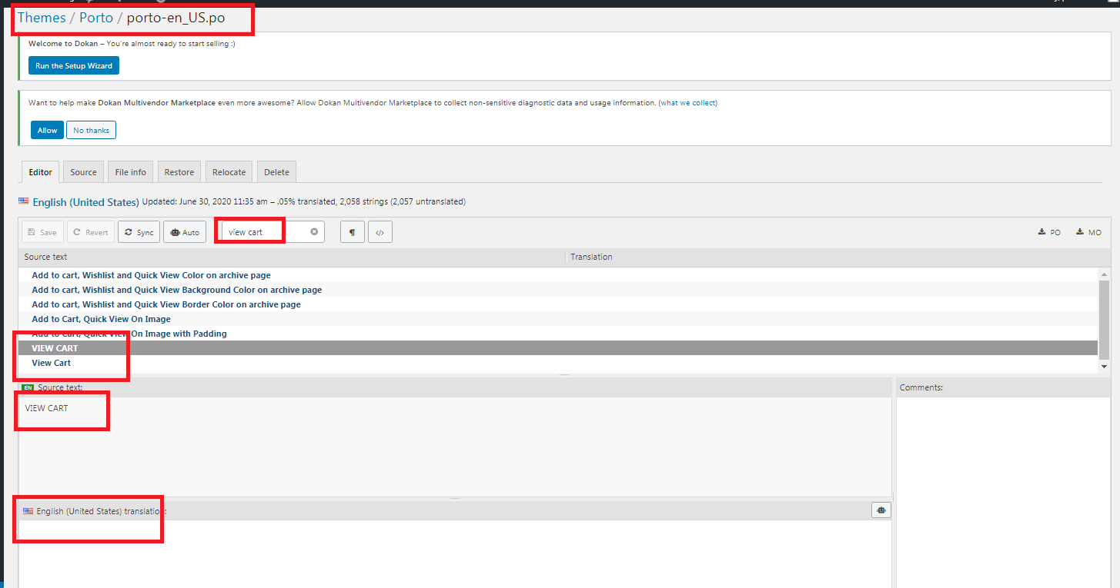The width and height of the screenshot is (1120, 588).
Task: Save the translation file
Action: click(x=42, y=232)
